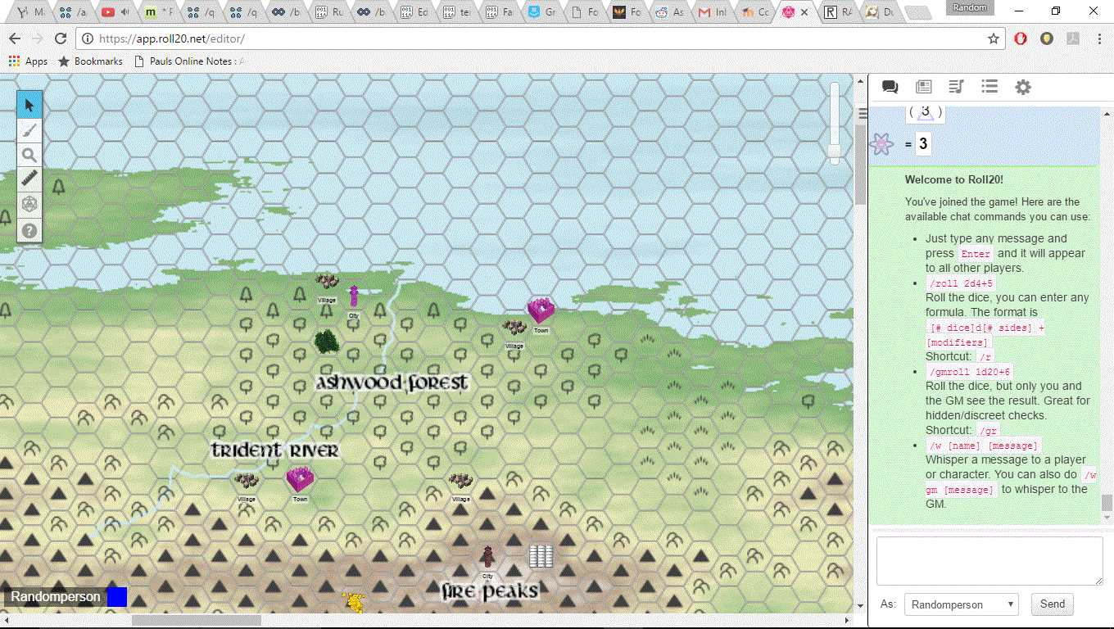This screenshot has height=629, width=1114.
Task: Switch to the YouTube browser tab
Action: tap(115, 12)
